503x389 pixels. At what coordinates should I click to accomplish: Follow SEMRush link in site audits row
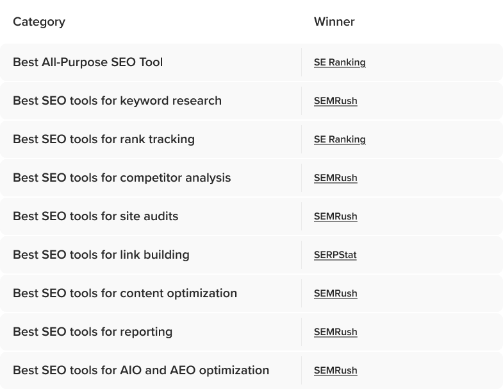pyautogui.click(x=335, y=216)
